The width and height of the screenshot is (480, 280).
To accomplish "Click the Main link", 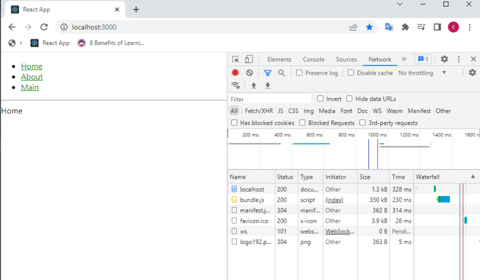I will [x=29, y=87].
